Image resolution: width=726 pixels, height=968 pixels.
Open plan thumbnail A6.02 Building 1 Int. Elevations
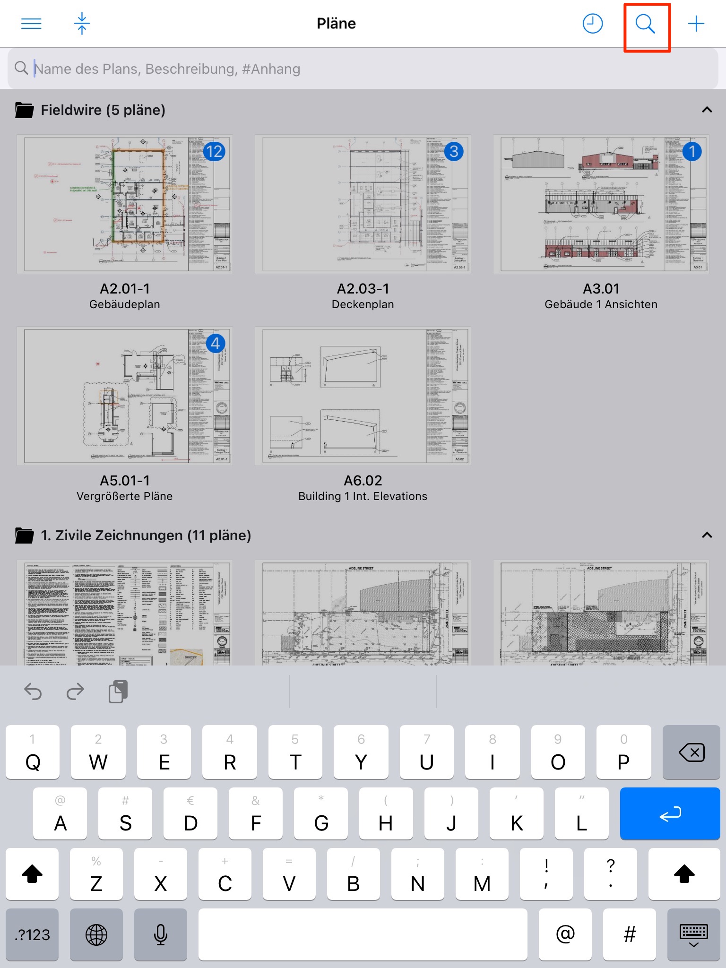click(363, 396)
